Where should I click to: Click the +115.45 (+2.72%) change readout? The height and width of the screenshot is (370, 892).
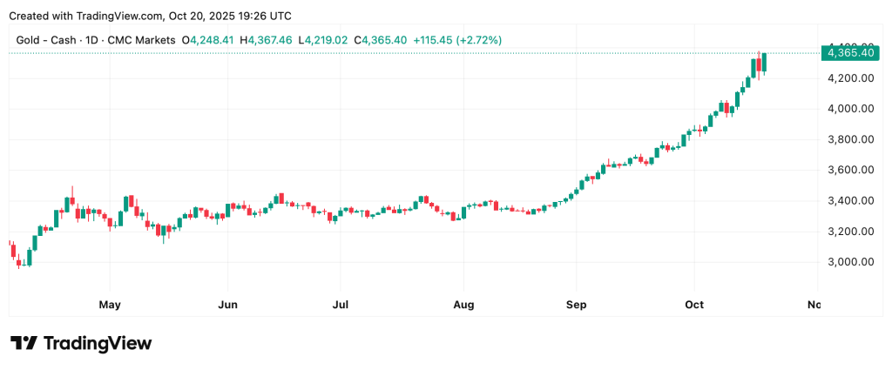[457, 40]
